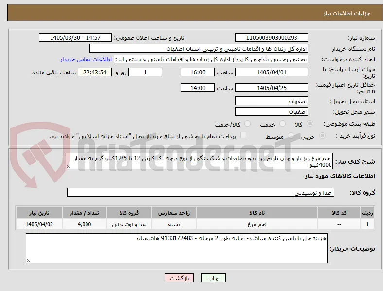Image resolution: width=383 pixels, height=291 pixels.
Task: Select the جزیی purchase type radio
Action: [322, 135]
